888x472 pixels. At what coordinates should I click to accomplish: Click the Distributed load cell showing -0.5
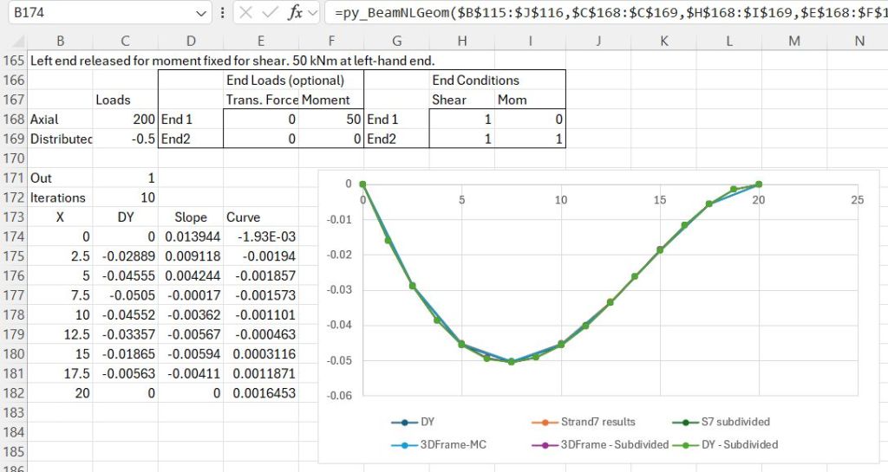pyautogui.click(x=126, y=139)
